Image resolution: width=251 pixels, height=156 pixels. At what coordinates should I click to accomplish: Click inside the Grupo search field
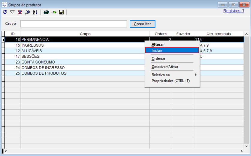(x=73, y=24)
